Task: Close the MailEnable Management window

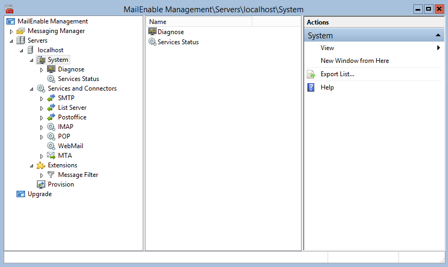Action: click(x=439, y=9)
